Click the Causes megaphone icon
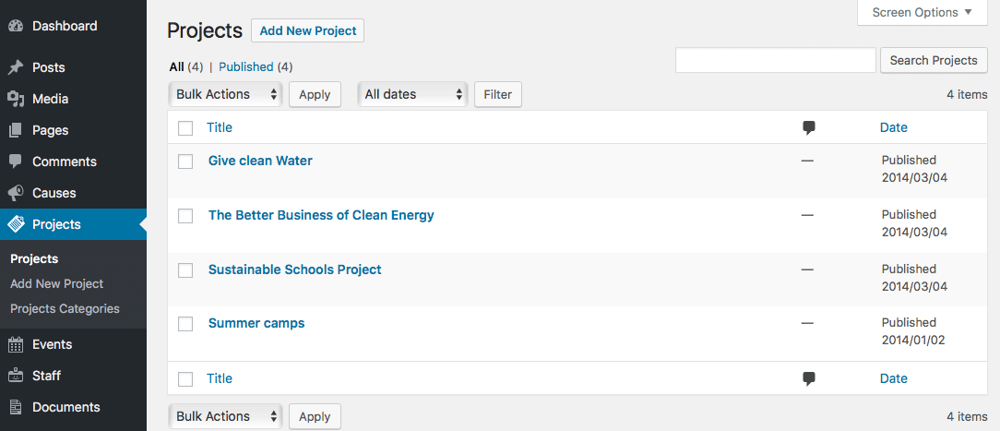 click(16, 193)
